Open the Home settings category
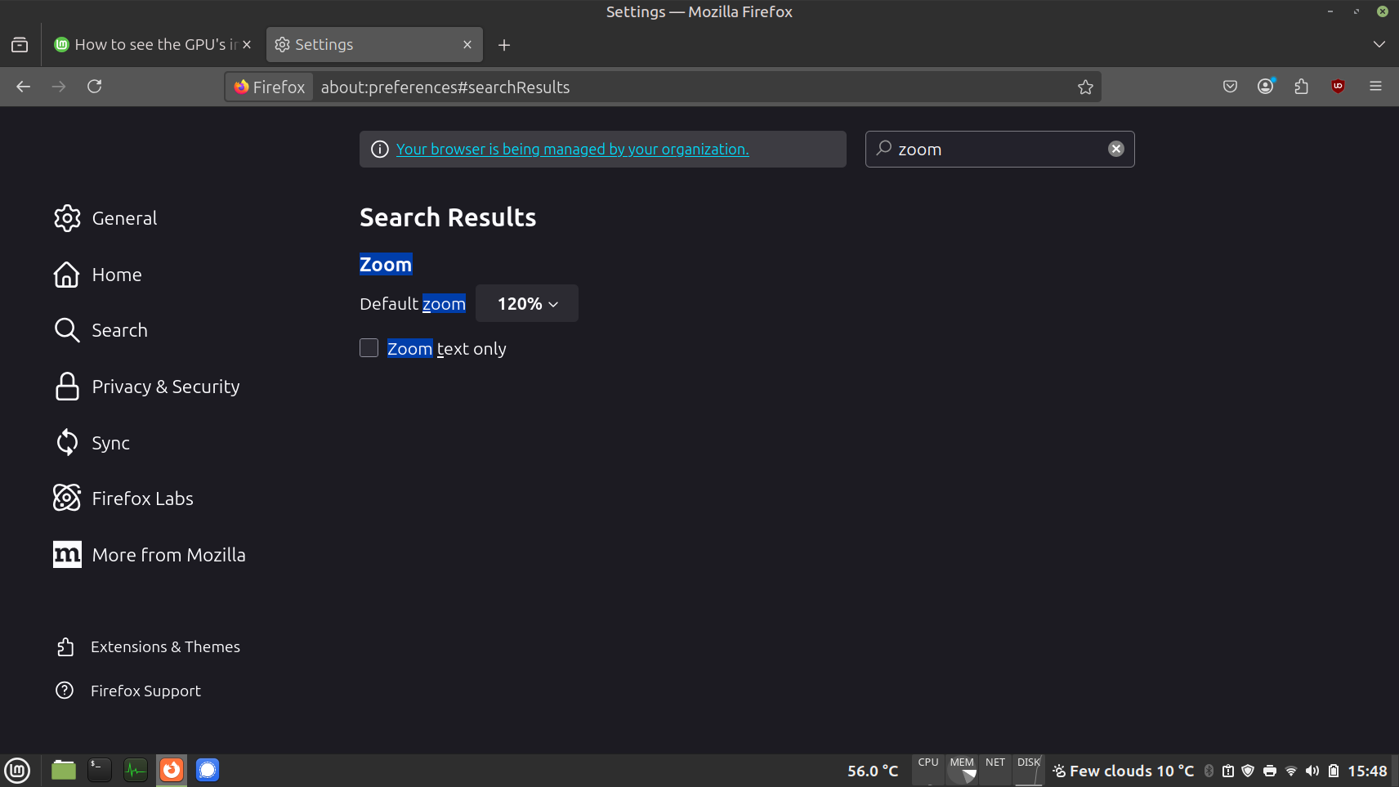The width and height of the screenshot is (1399, 787). click(x=98, y=275)
